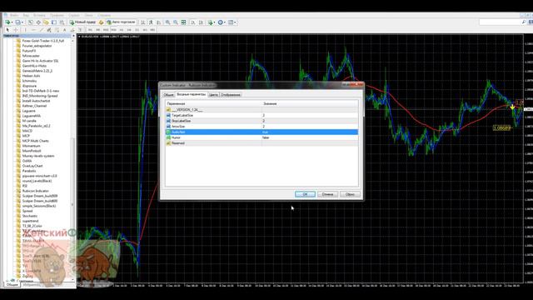Select Stochastic in Navigator

pyautogui.click(x=30, y=216)
